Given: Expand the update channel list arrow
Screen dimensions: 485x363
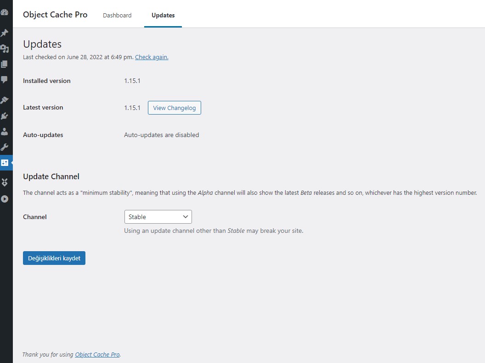Looking at the screenshot, I should click(185, 216).
